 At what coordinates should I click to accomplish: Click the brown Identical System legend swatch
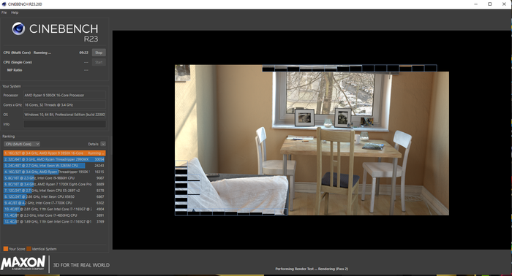(29, 249)
